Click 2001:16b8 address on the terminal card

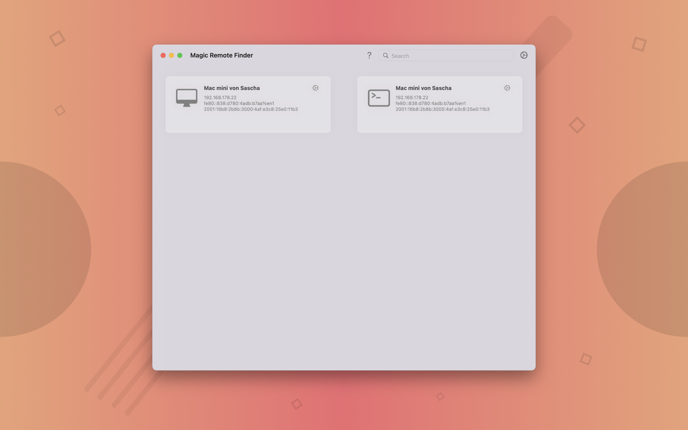tap(442, 109)
